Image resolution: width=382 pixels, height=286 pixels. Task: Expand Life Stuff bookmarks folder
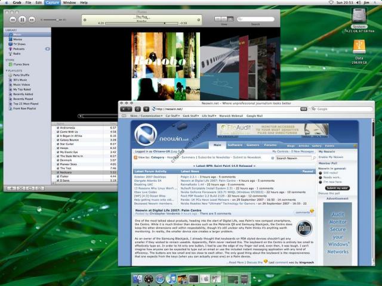tap(209, 116)
